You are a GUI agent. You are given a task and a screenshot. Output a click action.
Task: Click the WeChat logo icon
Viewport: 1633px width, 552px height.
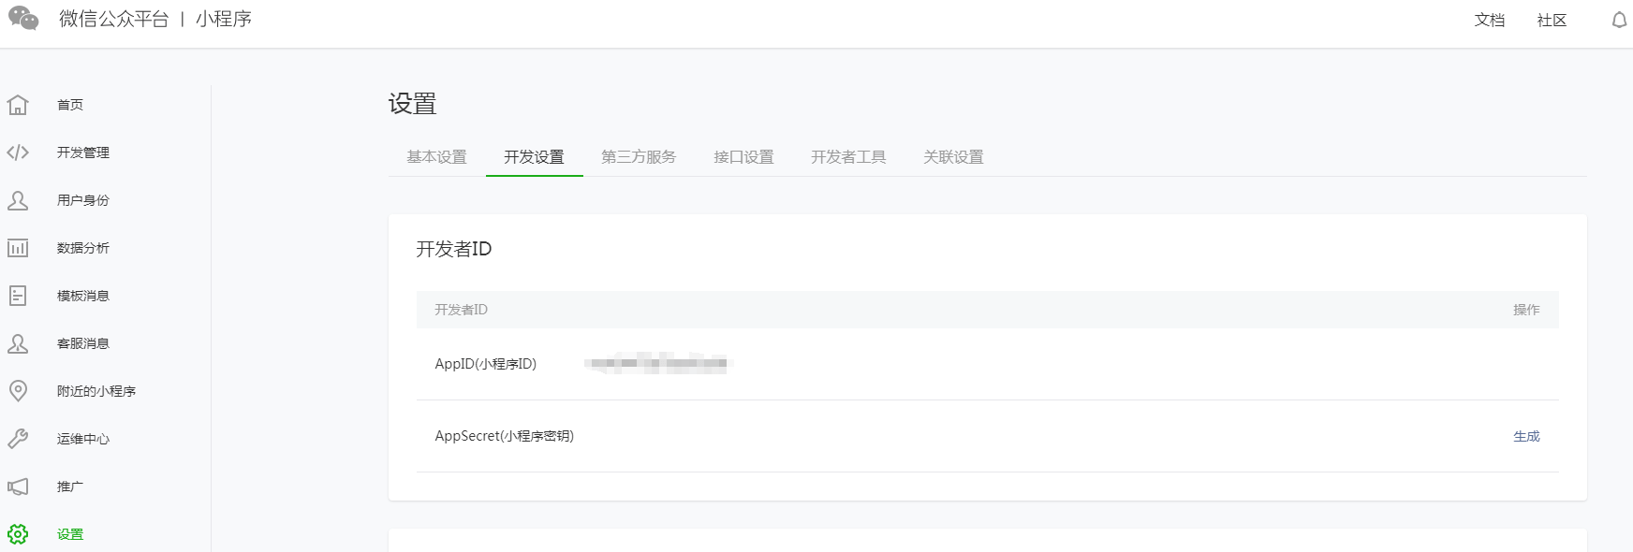[x=23, y=19]
